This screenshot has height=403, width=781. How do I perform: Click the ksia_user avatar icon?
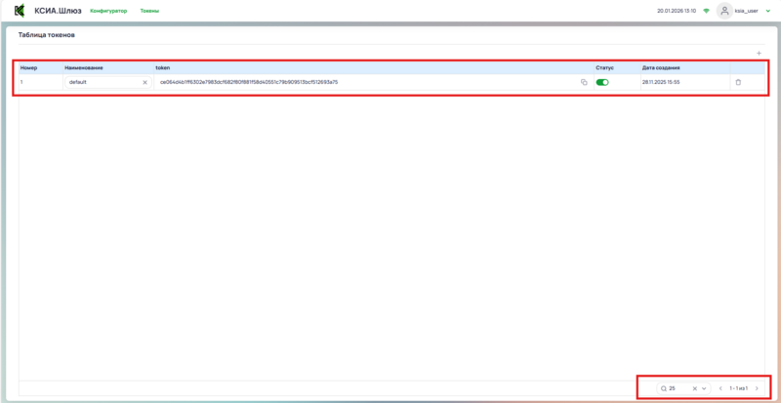[723, 11]
